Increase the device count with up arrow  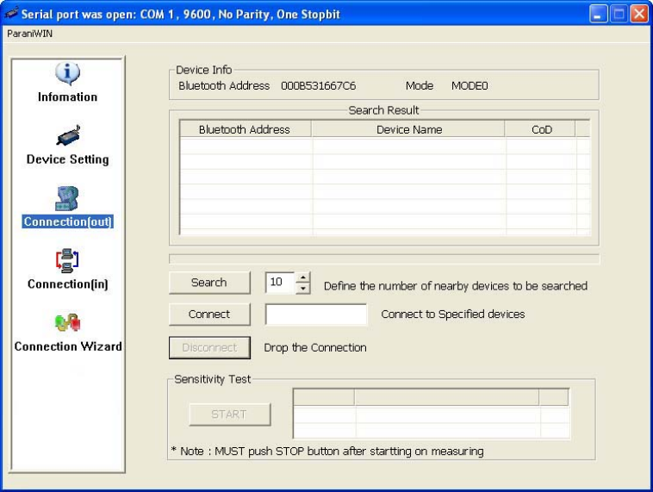click(x=303, y=277)
